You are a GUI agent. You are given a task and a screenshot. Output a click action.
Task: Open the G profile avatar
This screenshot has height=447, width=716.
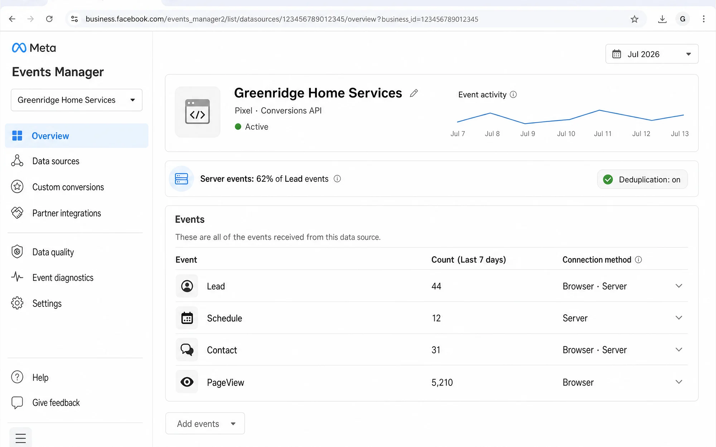coord(683,19)
